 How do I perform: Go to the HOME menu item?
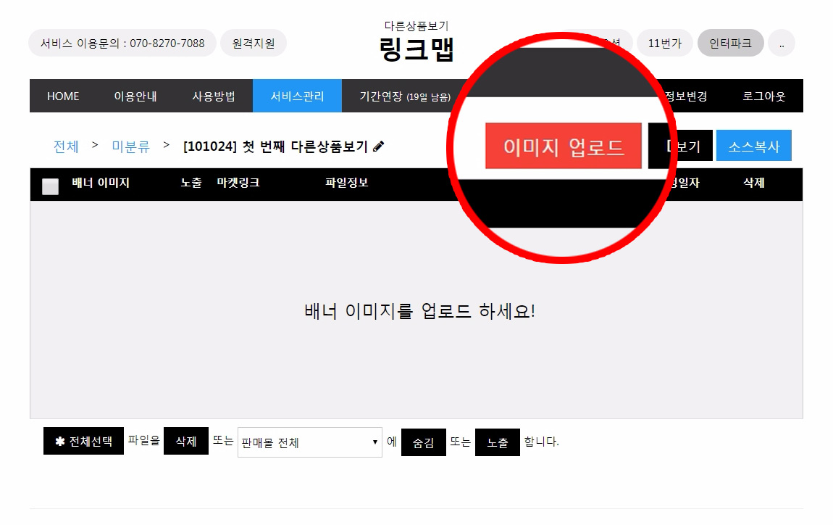(63, 96)
